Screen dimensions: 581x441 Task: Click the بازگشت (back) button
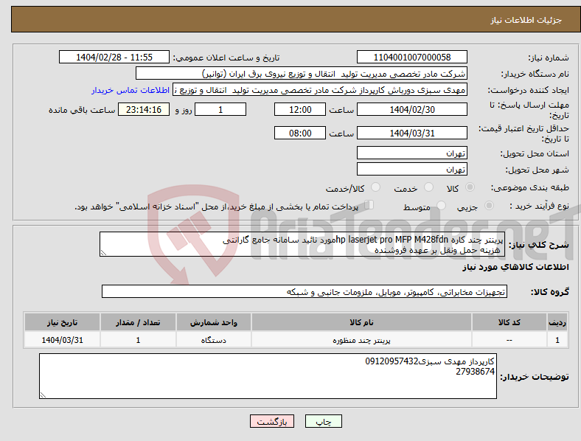[x=272, y=421]
